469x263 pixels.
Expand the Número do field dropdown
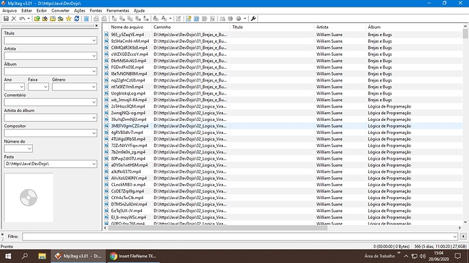[x=29, y=149]
